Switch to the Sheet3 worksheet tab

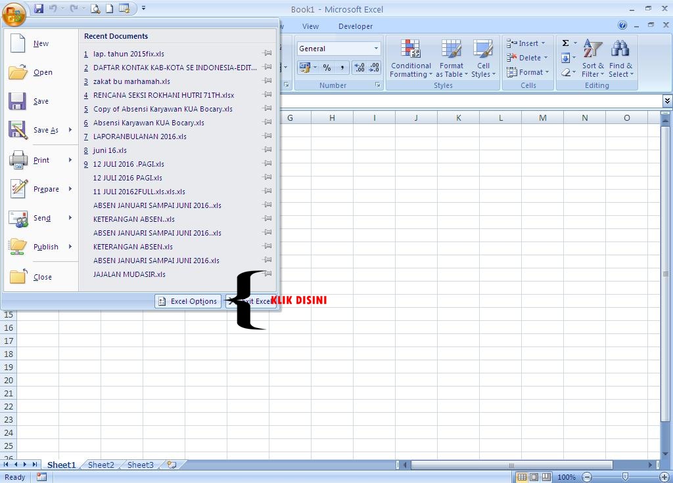141,465
